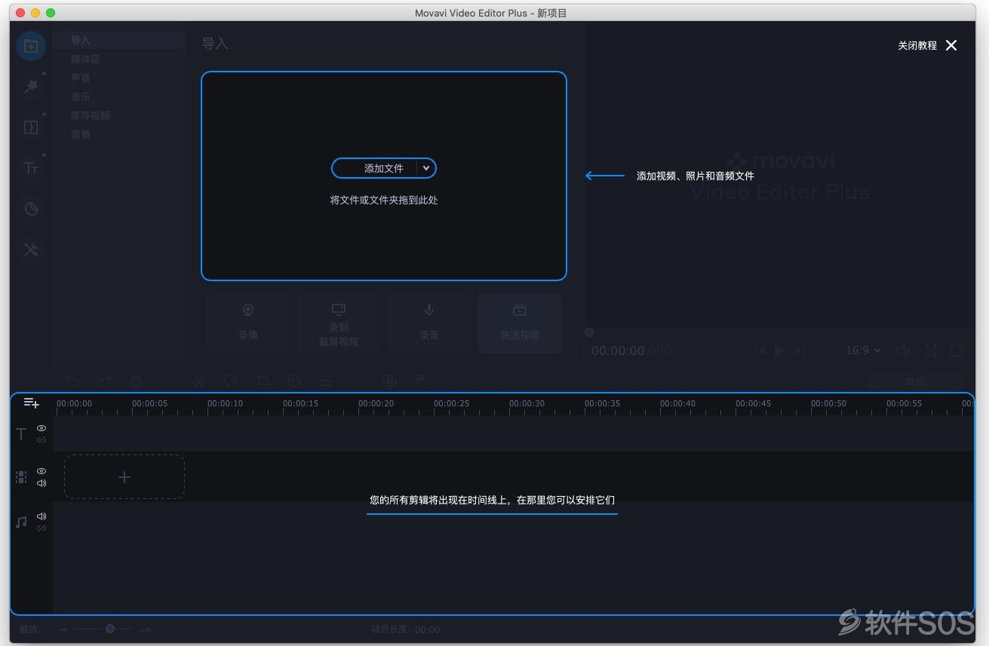
Task: Click the 00:00:30 mark on timeline ruler
Action: pos(527,403)
